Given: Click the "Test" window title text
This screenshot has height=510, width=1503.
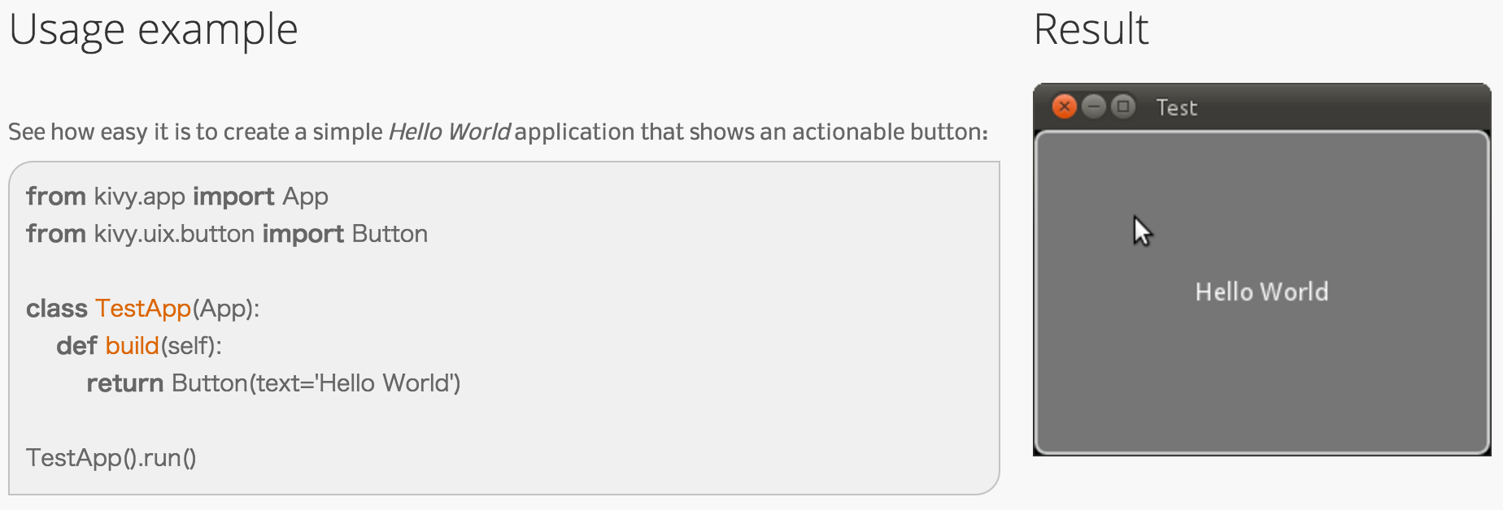Looking at the screenshot, I should (1176, 108).
